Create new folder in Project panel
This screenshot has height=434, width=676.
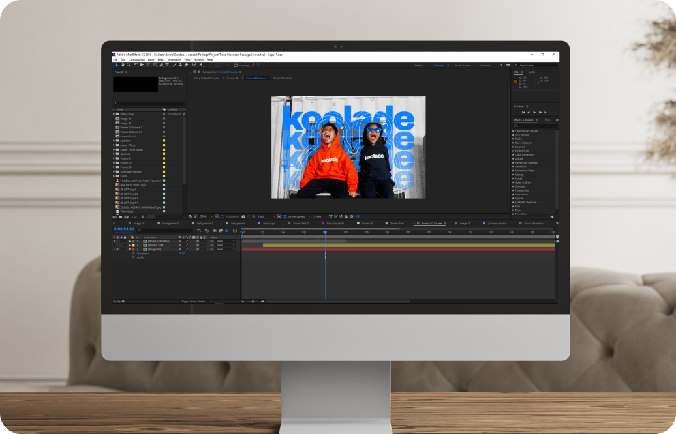[120, 217]
